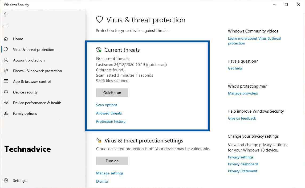Open Manage providers link

pos(243,93)
